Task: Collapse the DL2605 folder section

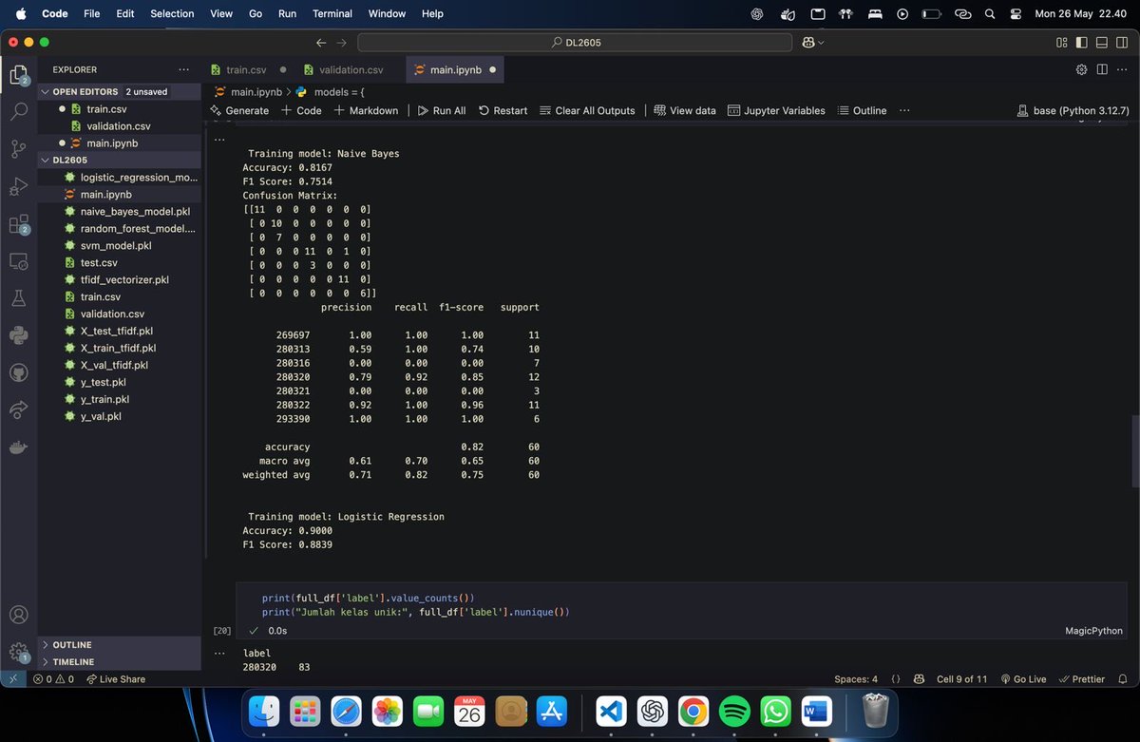Action: 119,161
